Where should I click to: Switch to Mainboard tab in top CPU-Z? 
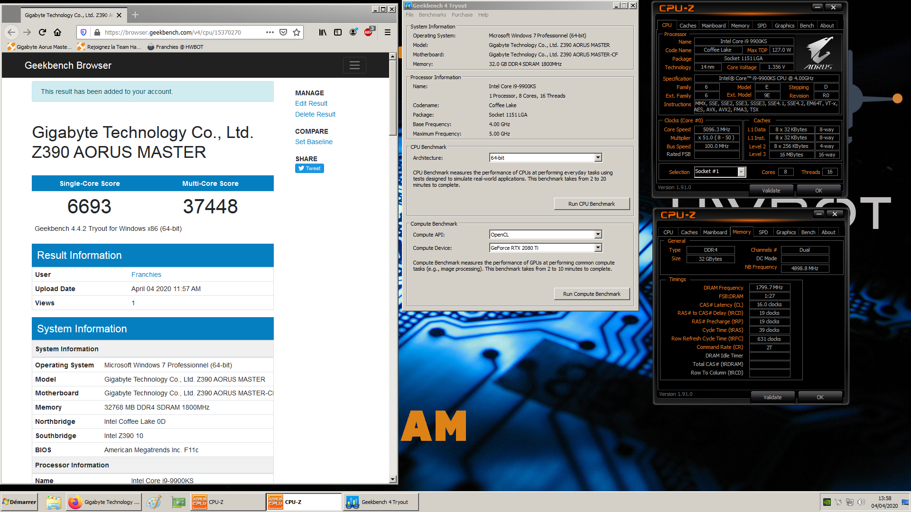(x=714, y=26)
